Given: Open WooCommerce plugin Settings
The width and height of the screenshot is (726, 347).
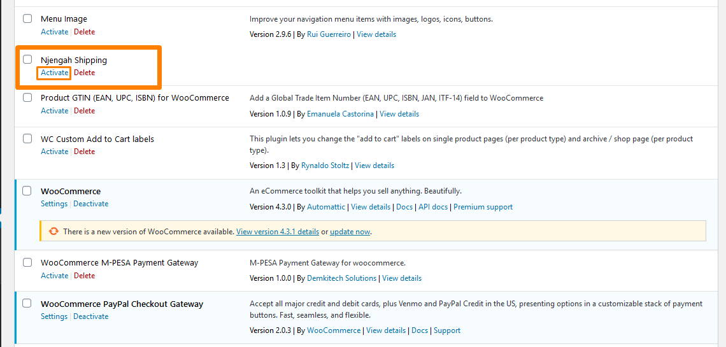Looking at the screenshot, I should pyautogui.click(x=54, y=204).
